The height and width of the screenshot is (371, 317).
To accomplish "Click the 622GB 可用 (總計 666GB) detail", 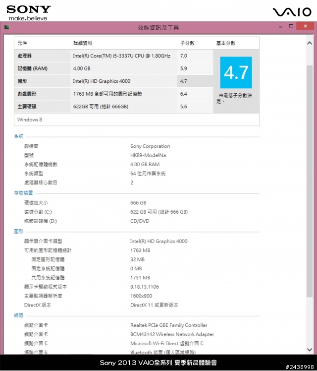I will tap(101, 107).
